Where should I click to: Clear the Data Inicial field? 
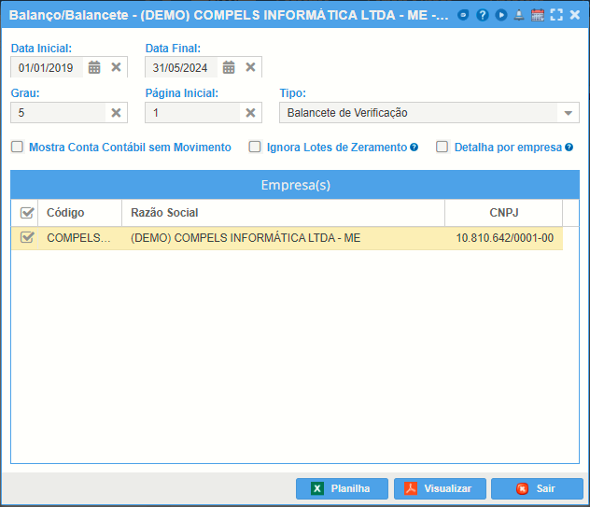(x=117, y=67)
